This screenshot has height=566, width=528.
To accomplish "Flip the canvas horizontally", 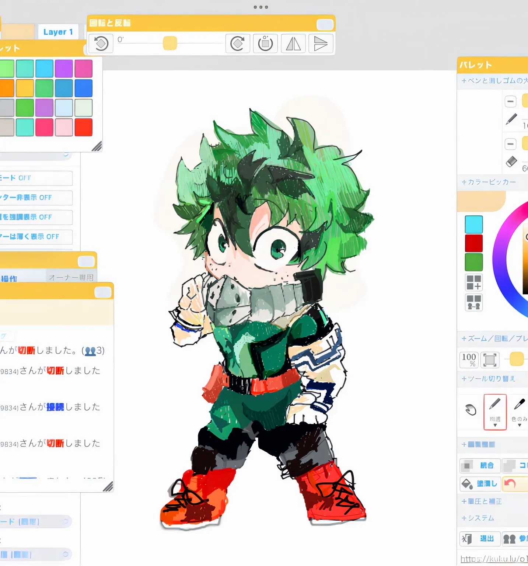I will (x=293, y=44).
